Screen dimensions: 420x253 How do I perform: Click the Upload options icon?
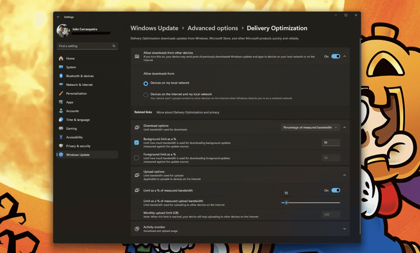point(137,175)
